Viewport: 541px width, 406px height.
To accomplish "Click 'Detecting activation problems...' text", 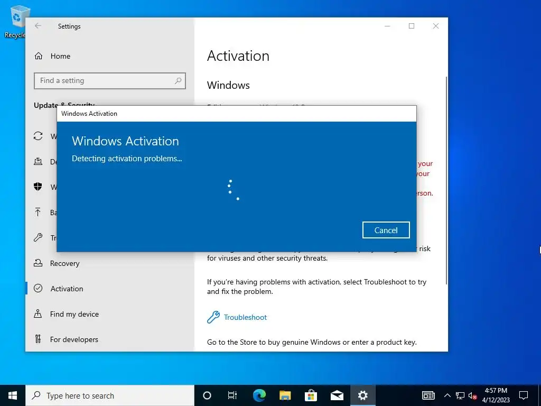I will click(127, 159).
